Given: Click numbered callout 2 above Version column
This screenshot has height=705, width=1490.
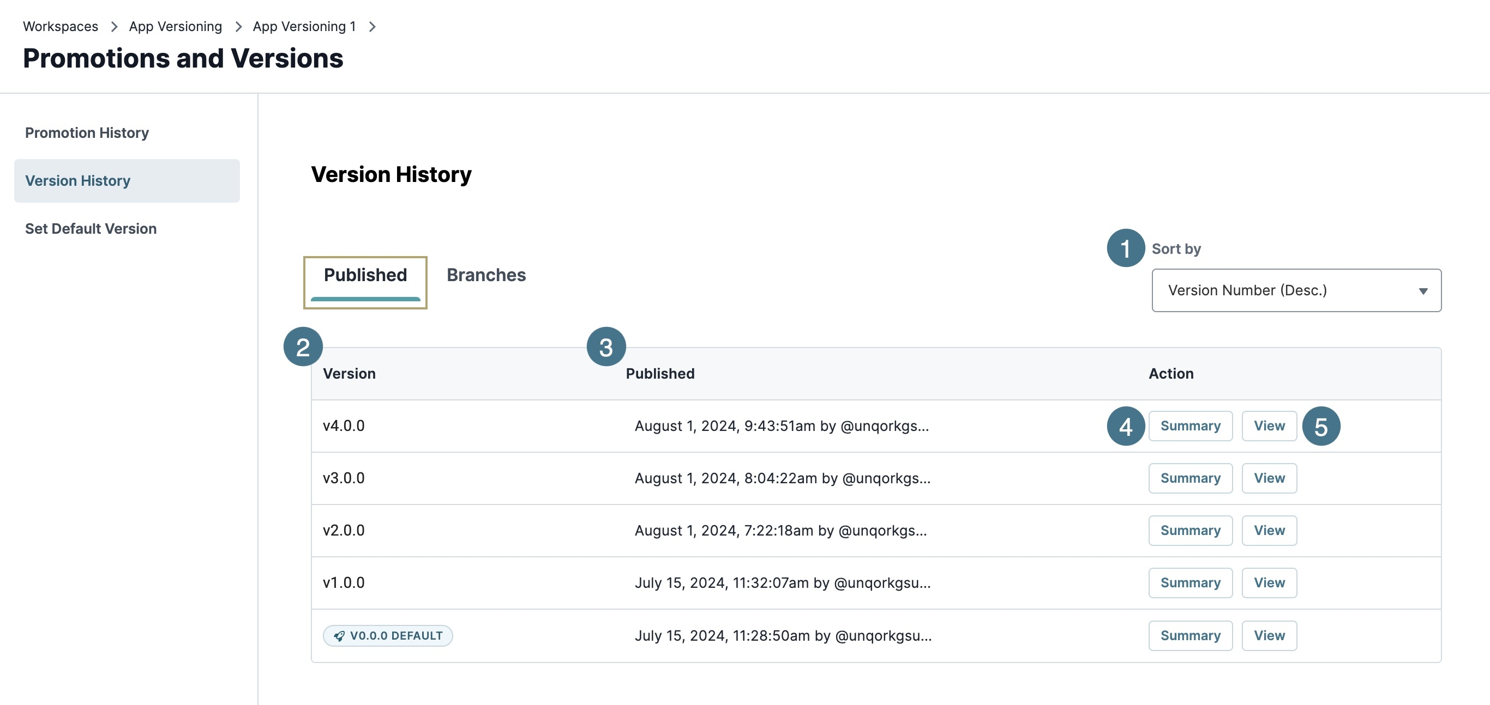Looking at the screenshot, I should [303, 347].
